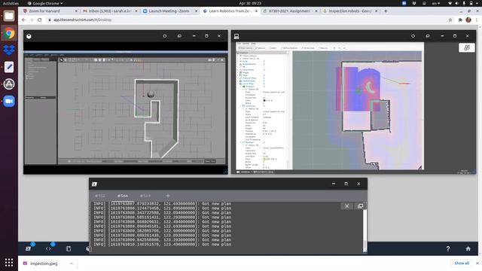Toggle the Global Map display checkbox
482x271 pixels.
click(x=264, y=81)
